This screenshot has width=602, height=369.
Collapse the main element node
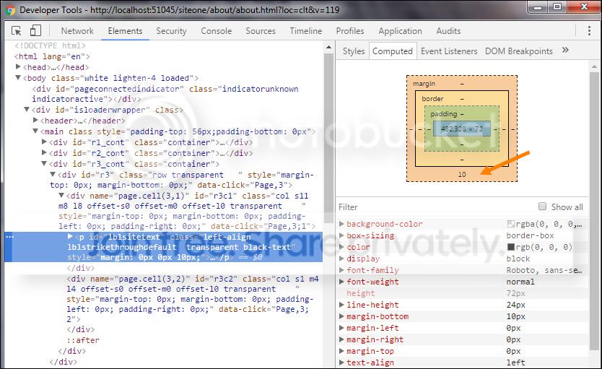[x=35, y=131]
